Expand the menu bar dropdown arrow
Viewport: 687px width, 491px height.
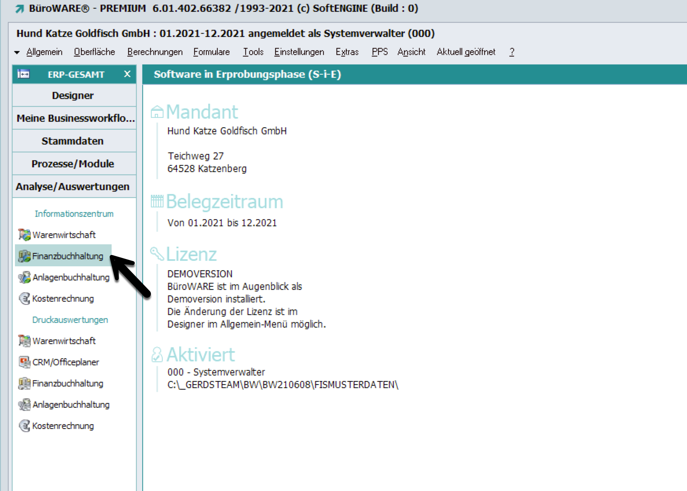click(x=17, y=52)
